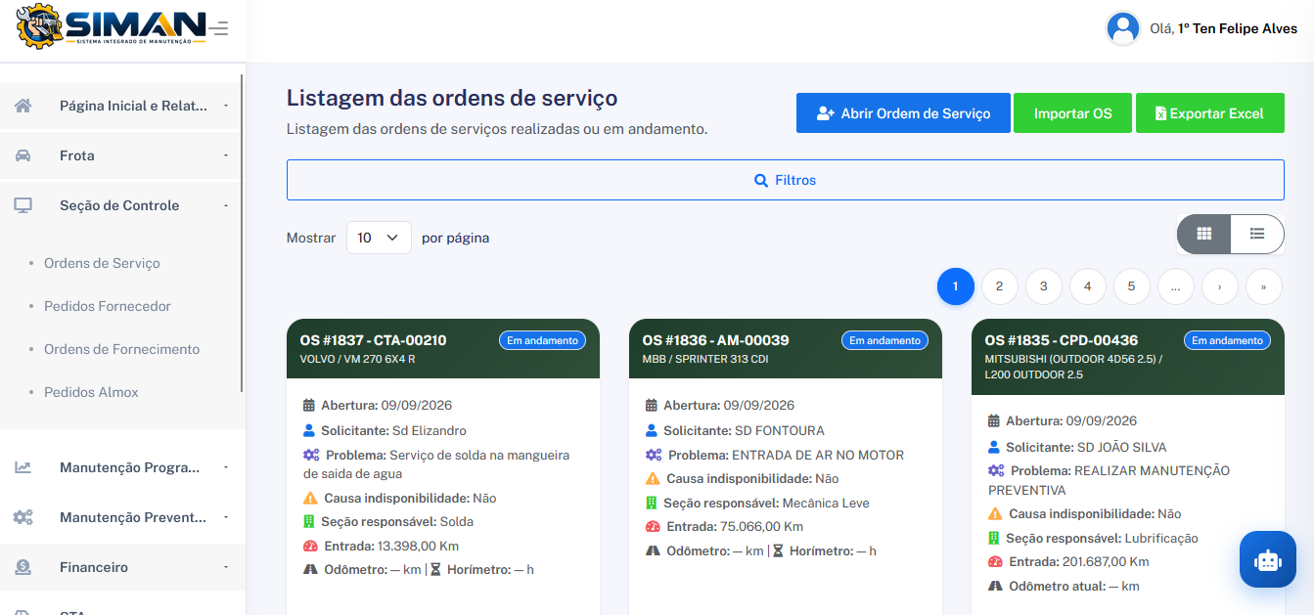Click the magnifier icon in Filtros bar
Image resolution: width=1314 pixels, height=615 pixels.
coord(761,180)
